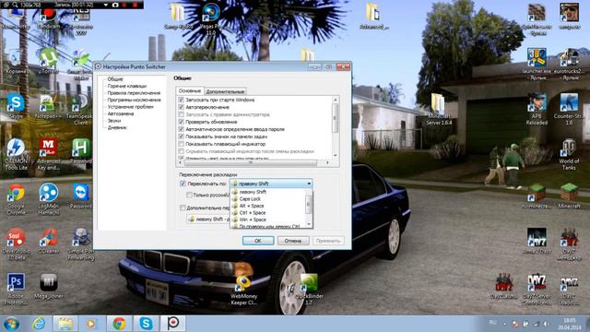Open Skype from the taskbar
590x332 pixels.
(146, 324)
